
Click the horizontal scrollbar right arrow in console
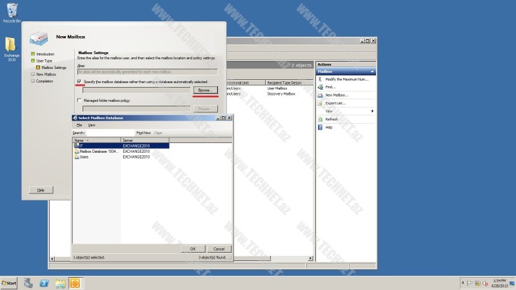click(310, 258)
